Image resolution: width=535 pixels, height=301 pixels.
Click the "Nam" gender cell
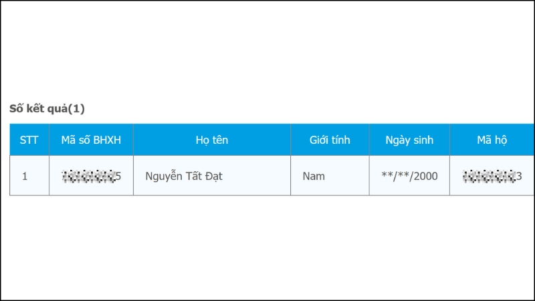coord(314,177)
